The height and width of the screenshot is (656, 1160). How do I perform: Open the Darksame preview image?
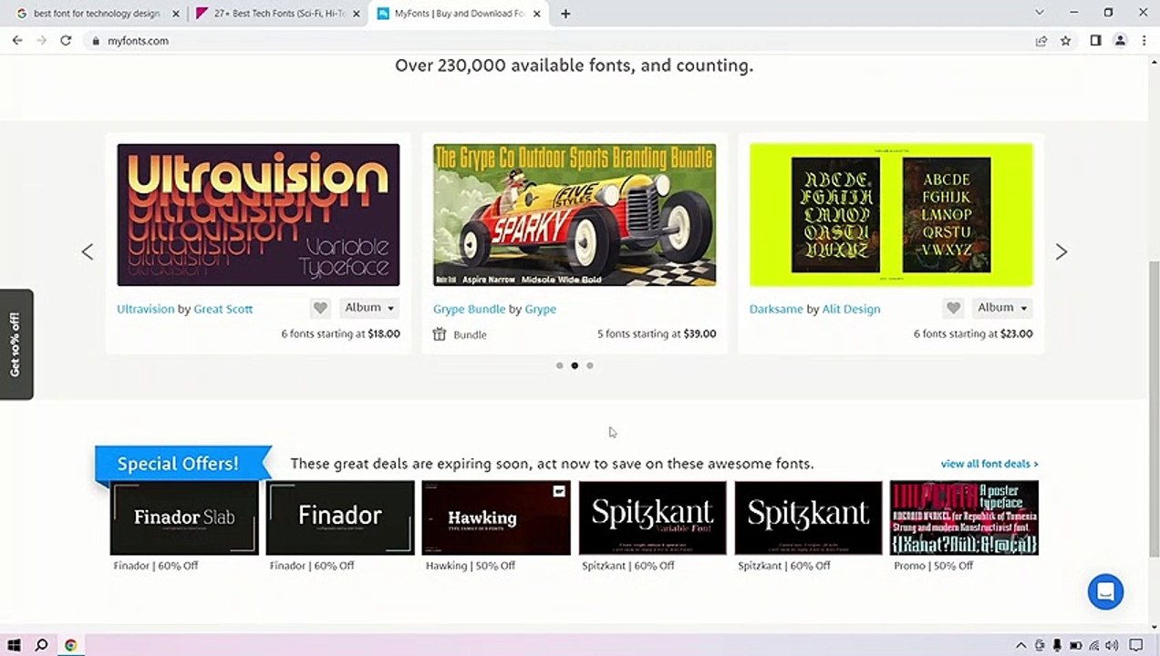[891, 215]
